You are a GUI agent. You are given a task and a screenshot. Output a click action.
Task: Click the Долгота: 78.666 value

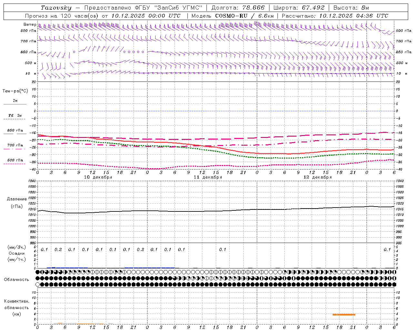[x=238, y=8]
